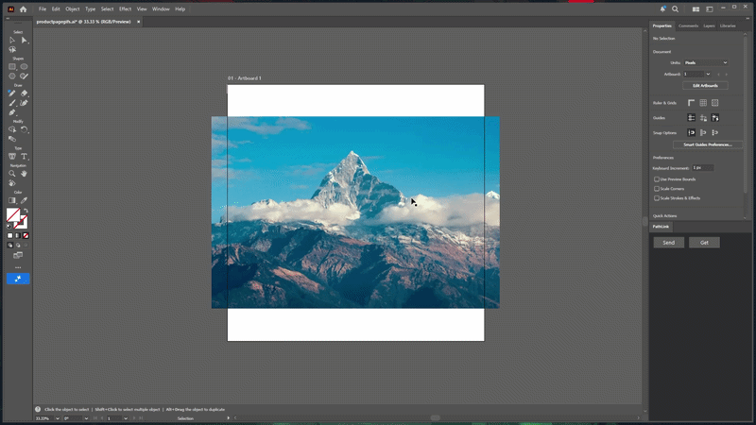Open the File menu
The height and width of the screenshot is (425, 756).
[x=43, y=9]
